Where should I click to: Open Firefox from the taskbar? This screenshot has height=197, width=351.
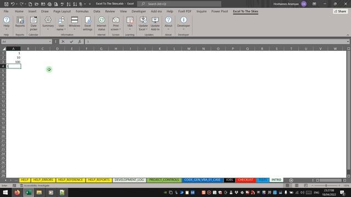17,192
